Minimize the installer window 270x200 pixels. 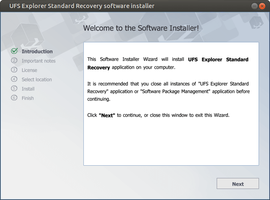tap(254, 6)
